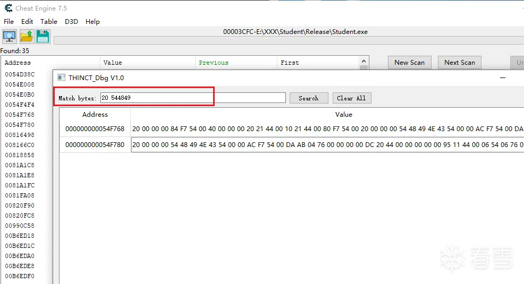Click the THINCT_Dbg window title icon
This screenshot has width=524, height=284.
pyautogui.click(x=62, y=78)
